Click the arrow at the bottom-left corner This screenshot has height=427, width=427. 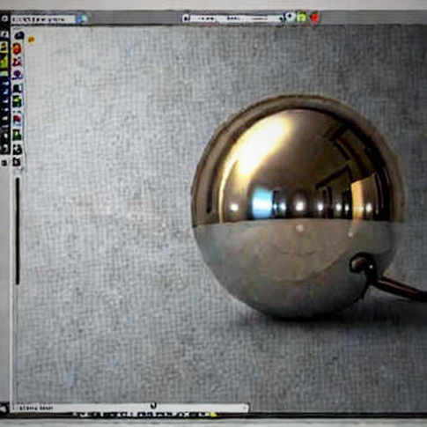tap(4, 409)
